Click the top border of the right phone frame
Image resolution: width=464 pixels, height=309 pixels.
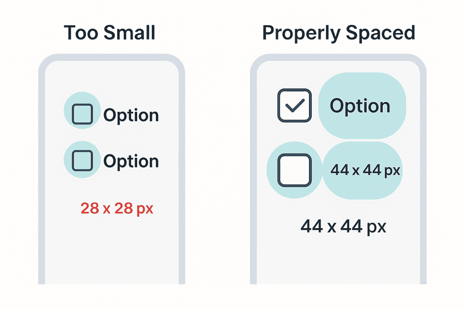338,57
